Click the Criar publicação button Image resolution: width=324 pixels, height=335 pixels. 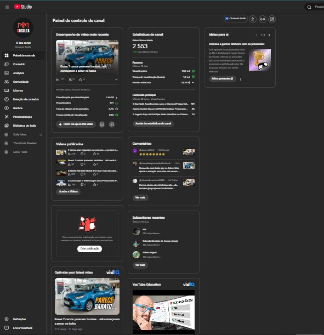89,249
